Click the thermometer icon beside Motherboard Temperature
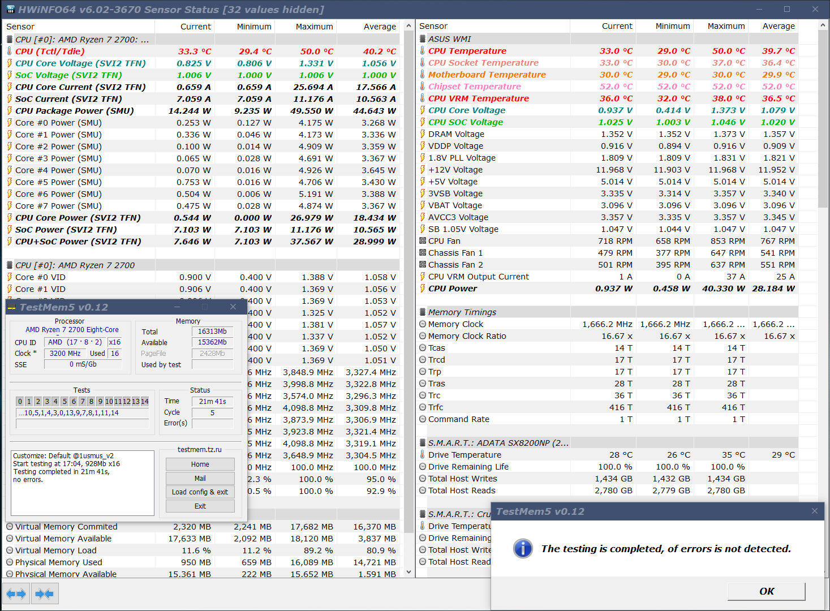 coord(423,75)
